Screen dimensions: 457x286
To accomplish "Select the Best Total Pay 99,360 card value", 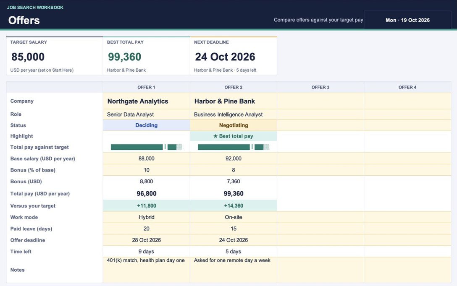I will [124, 57].
